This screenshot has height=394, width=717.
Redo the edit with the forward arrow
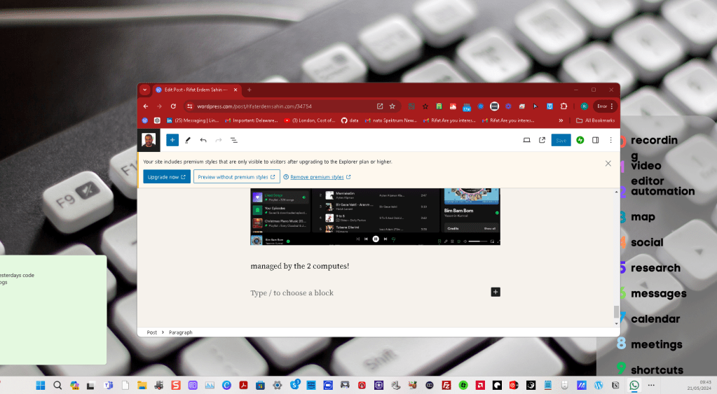(x=219, y=140)
